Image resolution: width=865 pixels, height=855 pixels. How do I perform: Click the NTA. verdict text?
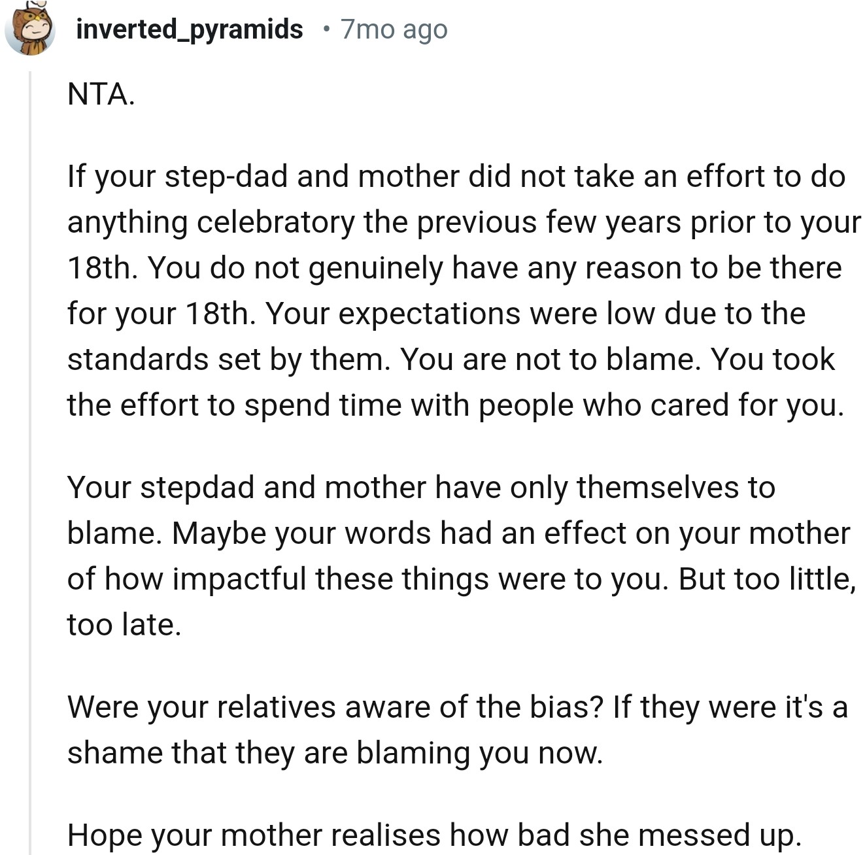[x=101, y=94]
